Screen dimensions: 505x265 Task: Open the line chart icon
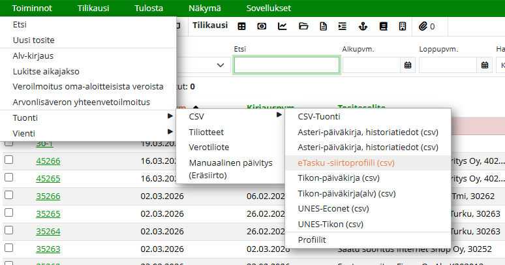[x=283, y=26]
